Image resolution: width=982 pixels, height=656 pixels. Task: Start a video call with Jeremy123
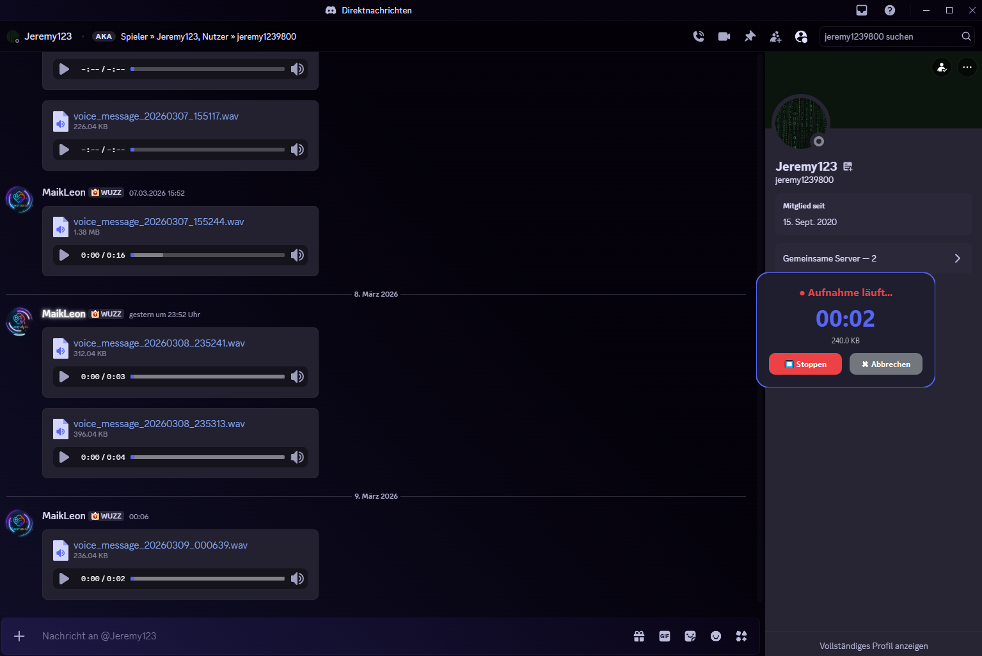click(x=724, y=36)
